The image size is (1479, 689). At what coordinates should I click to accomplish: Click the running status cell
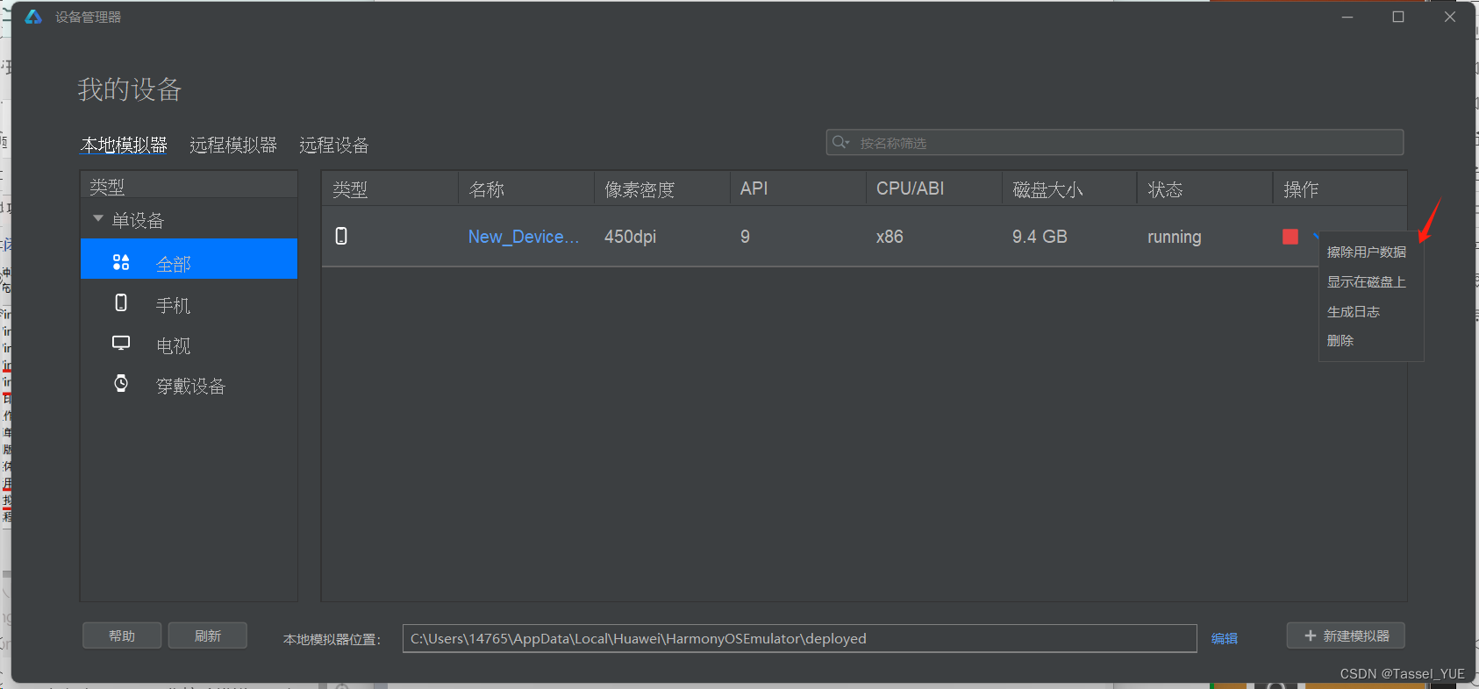[1174, 237]
